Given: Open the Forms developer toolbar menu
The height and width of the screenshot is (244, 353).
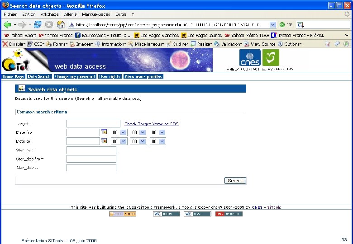Looking at the screenshot, I should 57,44.
